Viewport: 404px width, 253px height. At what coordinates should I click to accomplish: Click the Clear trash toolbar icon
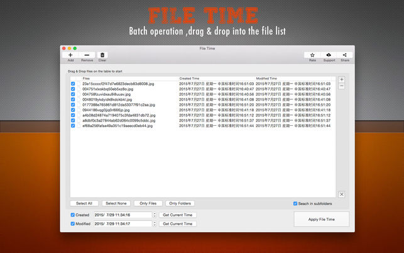pyautogui.click(x=102, y=55)
